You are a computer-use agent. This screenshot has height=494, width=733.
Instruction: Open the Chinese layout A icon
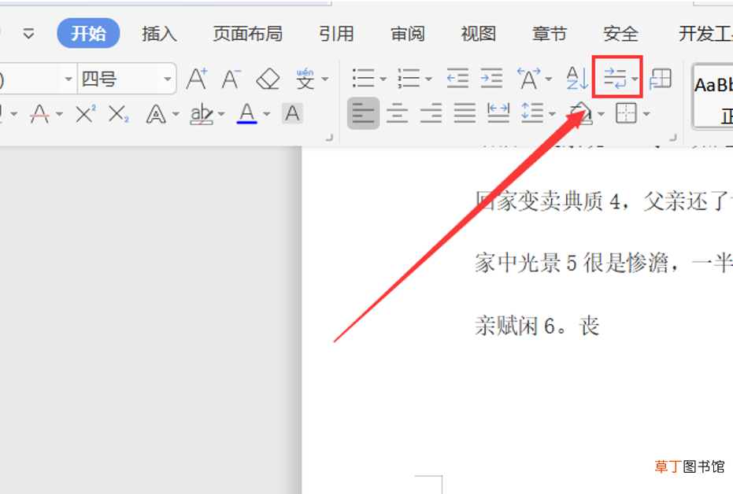tap(529, 78)
